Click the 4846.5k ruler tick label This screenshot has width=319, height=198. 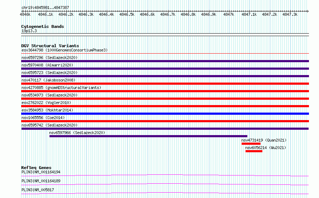[x=127, y=14]
